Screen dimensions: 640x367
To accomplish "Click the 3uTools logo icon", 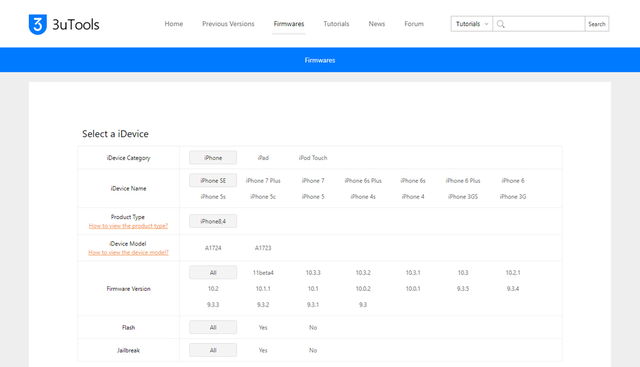I will [x=37, y=24].
